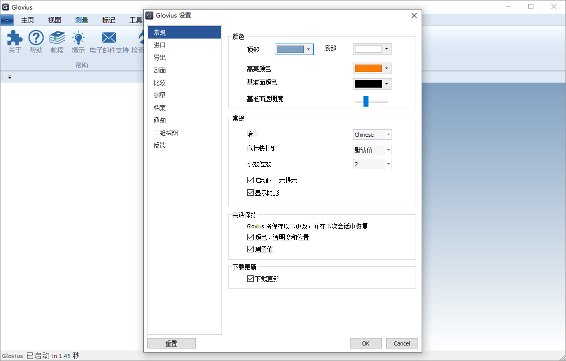Confirm settings with the OK button
Screen dimensions: 566x361
tap(365, 343)
